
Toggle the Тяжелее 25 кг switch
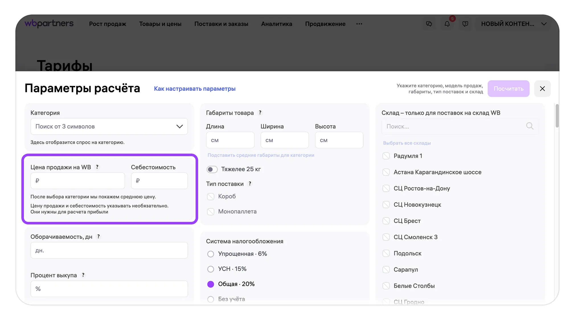[x=212, y=169]
